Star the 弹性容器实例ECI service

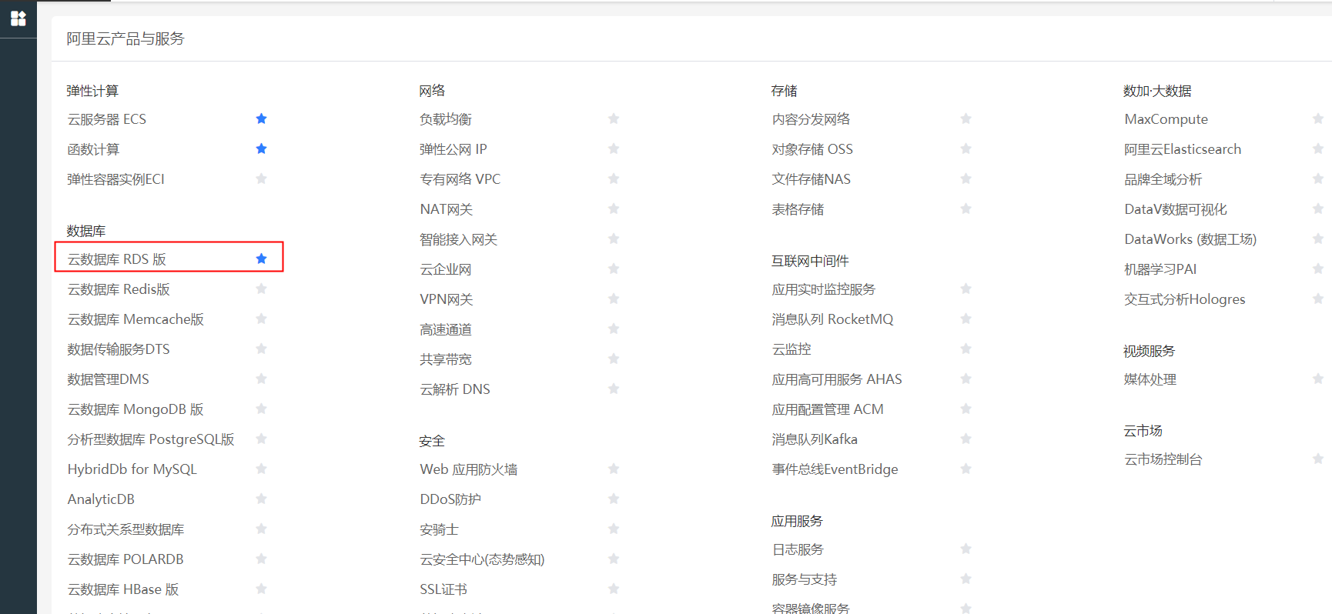[261, 179]
